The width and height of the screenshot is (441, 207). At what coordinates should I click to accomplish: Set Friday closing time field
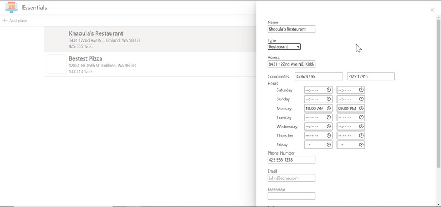[x=351, y=145]
